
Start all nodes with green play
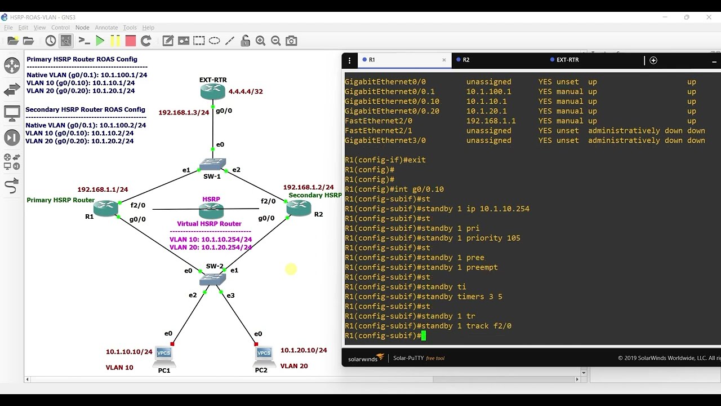coord(100,41)
